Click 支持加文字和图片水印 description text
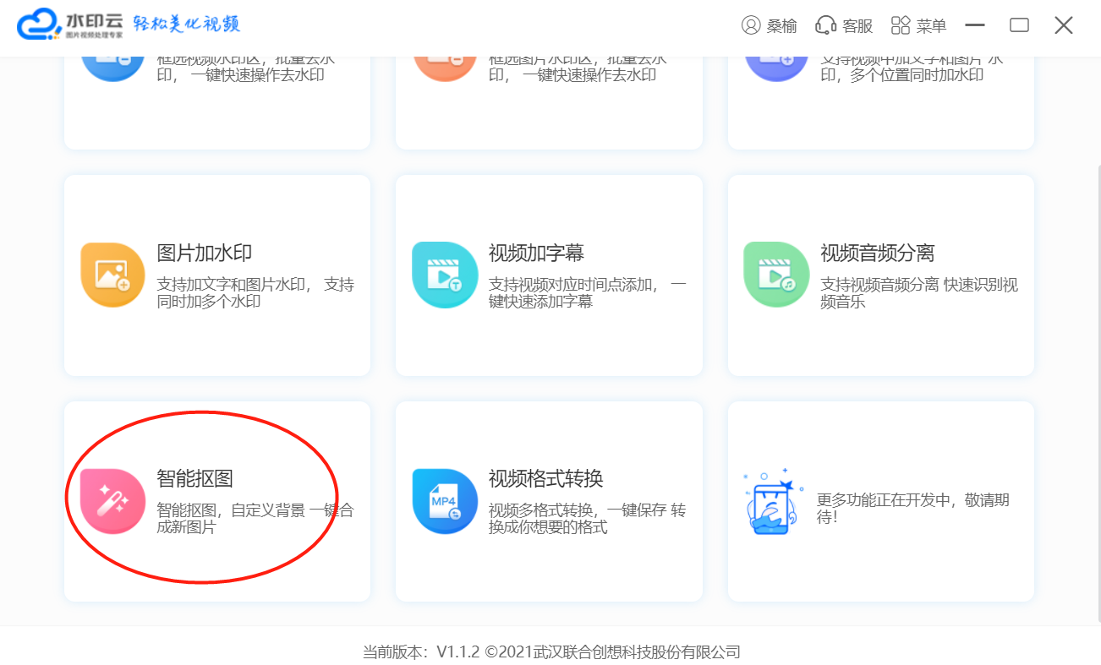The width and height of the screenshot is (1101, 665). point(255,292)
